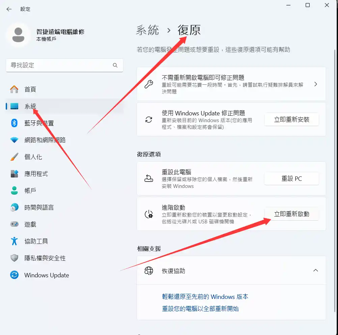Click inside the 尋找設定 search box
The width and height of the screenshot is (338, 335).
click(x=59, y=65)
